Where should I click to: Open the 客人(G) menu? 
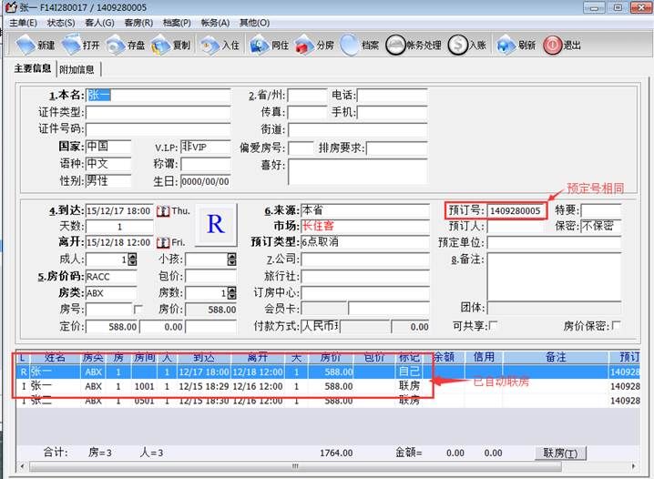click(x=99, y=23)
